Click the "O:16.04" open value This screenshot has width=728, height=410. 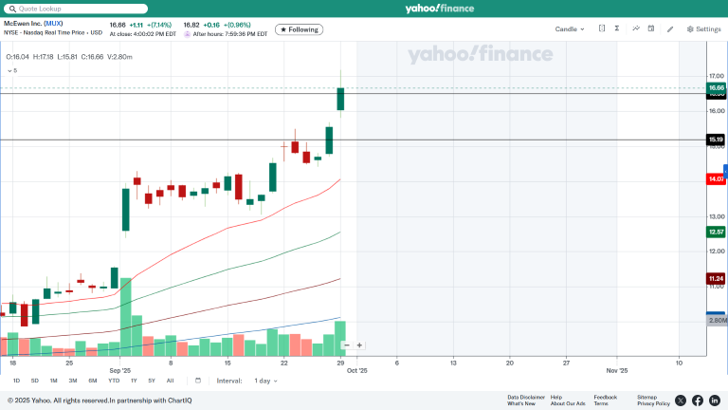17,57
